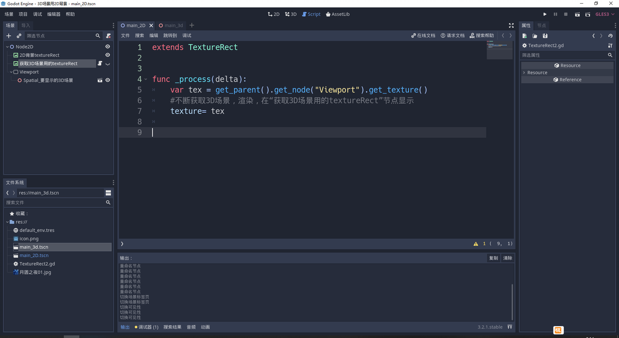Go to next edited object in Inspector
This screenshot has width=619, height=338.
tap(601, 35)
